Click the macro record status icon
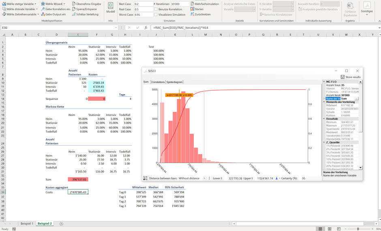The image size is (381, 231). (14, 229)
